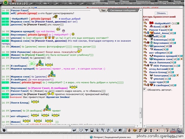The width and height of the screenshot is (185, 139).
Task: Click the exit door icon near the clock
Action: coord(167,130)
